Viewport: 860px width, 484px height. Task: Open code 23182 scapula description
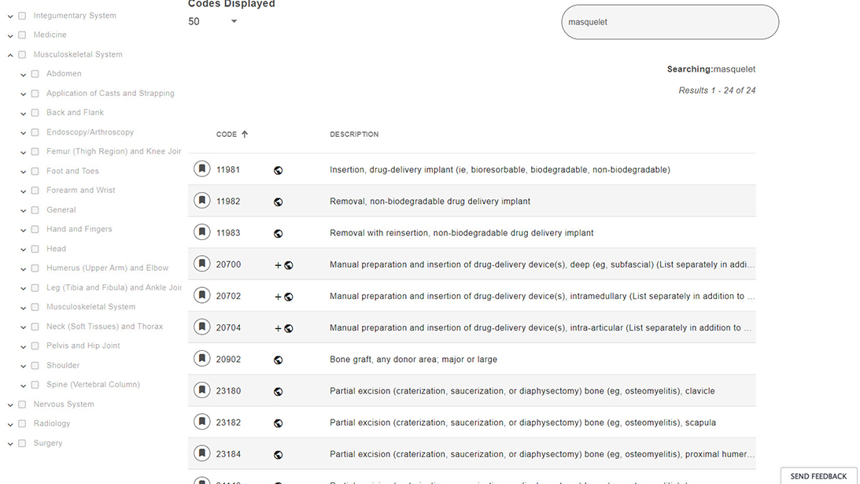point(522,423)
